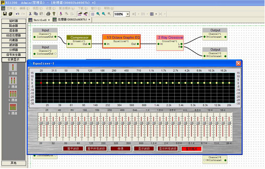Select the 8-channel meter icon in sidebar
This screenshot has height=169, width=265.
tap(13, 108)
